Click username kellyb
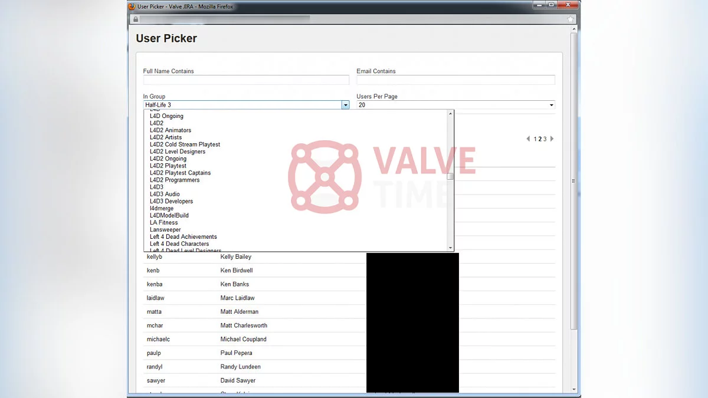 click(x=155, y=257)
